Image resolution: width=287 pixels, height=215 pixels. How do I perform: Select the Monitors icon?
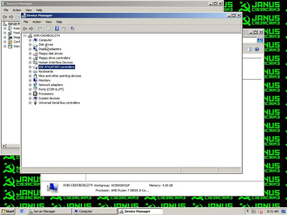click(x=35, y=80)
